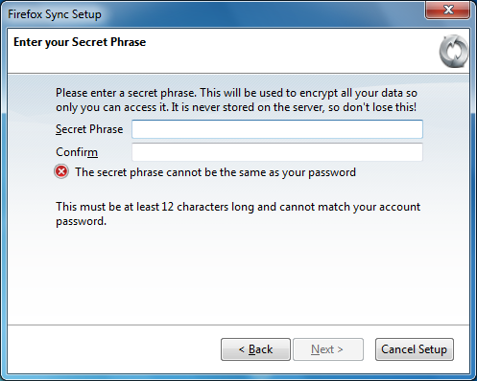Go back with the Back button

point(255,349)
